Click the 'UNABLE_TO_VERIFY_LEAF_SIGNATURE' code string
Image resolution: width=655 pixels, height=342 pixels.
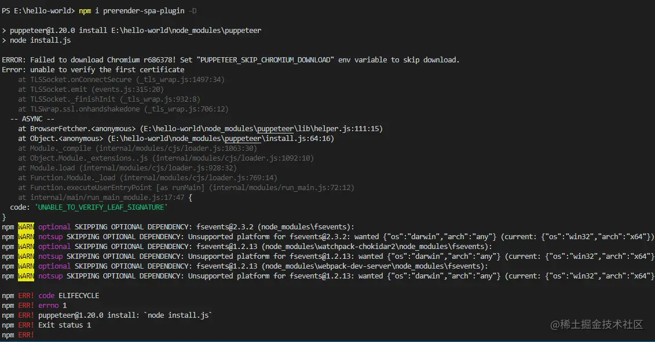tap(101, 207)
